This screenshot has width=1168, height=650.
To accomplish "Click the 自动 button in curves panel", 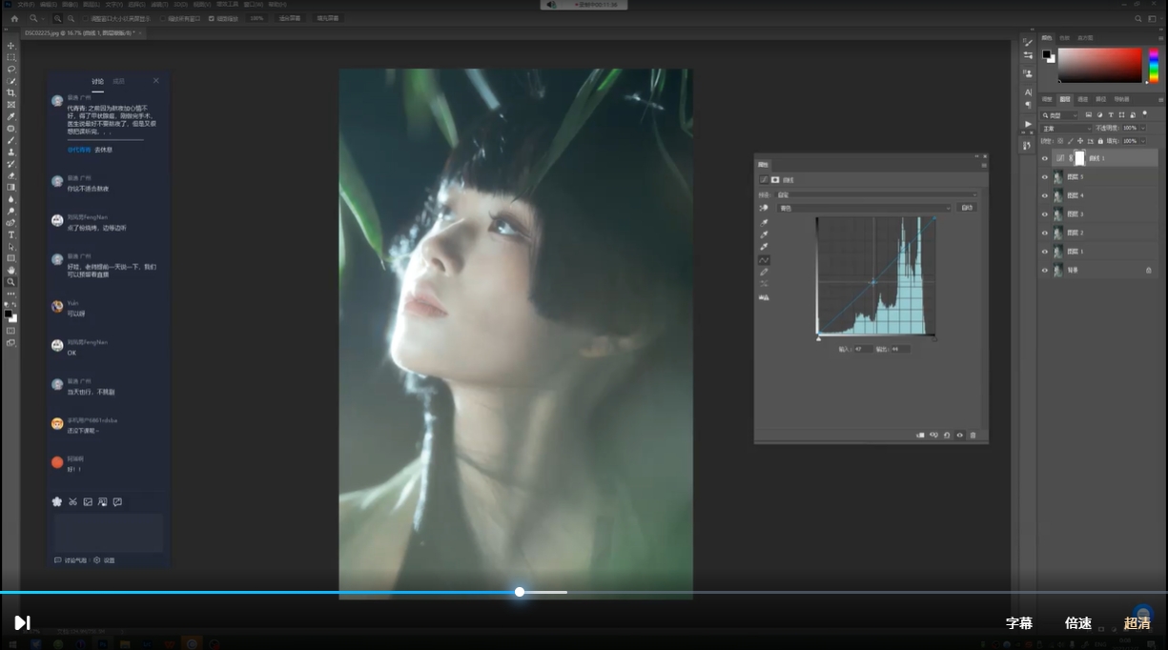I will 966,208.
